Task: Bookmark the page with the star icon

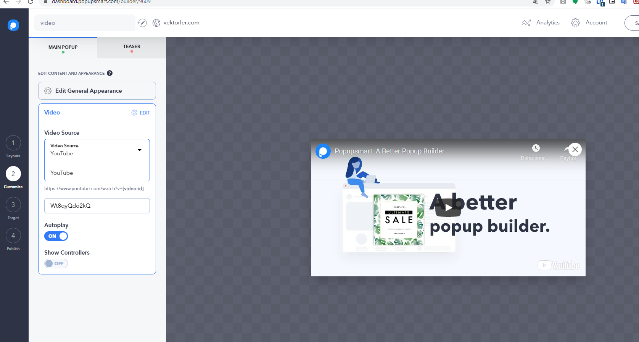Action: [x=548, y=2]
